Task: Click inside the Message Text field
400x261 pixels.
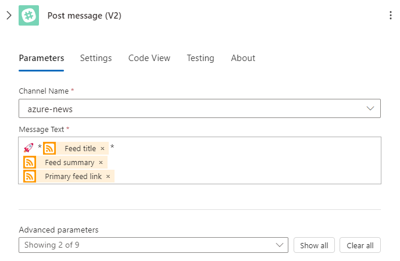Action: pyautogui.click(x=199, y=160)
